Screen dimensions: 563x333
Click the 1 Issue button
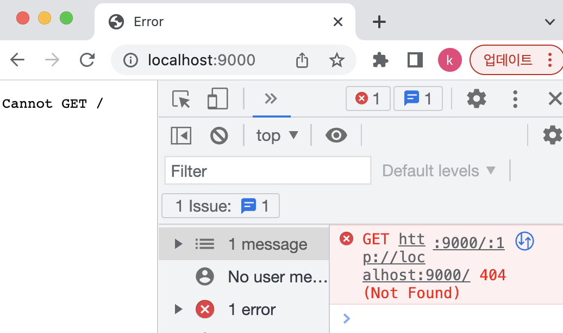[221, 206]
